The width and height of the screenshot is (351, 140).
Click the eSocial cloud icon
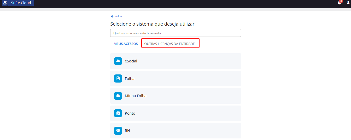click(x=118, y=61)
